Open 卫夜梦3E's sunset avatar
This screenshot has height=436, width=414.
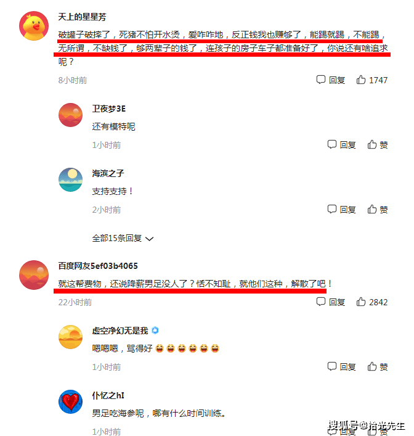(x=71, y=115)
